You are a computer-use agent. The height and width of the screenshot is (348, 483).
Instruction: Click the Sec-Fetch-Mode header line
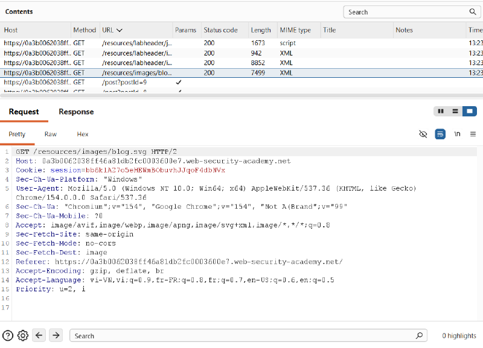pyautogui.click(x=66, y=243)
